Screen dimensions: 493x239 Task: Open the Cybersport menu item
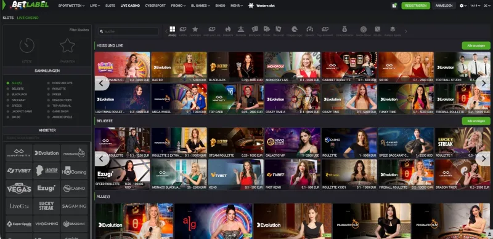coord(155,6)
